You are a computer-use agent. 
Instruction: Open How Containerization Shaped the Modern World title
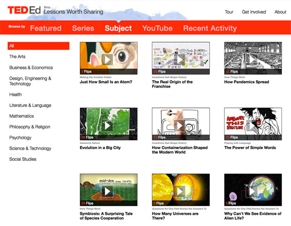180,150
